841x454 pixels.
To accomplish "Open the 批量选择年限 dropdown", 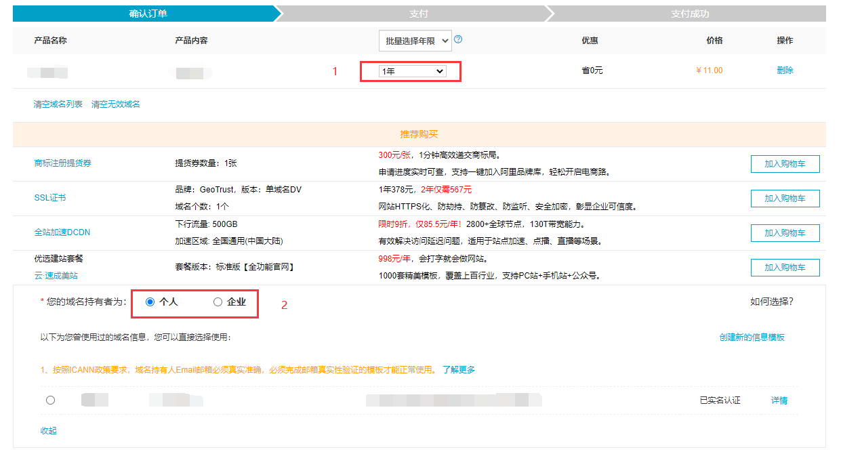I will (x=415, y=41).
